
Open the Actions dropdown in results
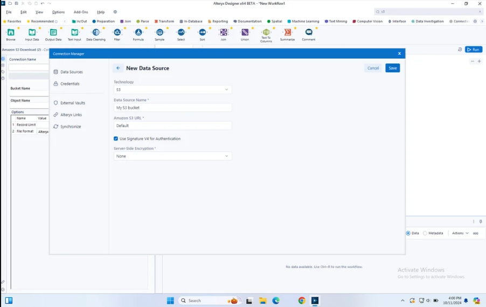460,233
